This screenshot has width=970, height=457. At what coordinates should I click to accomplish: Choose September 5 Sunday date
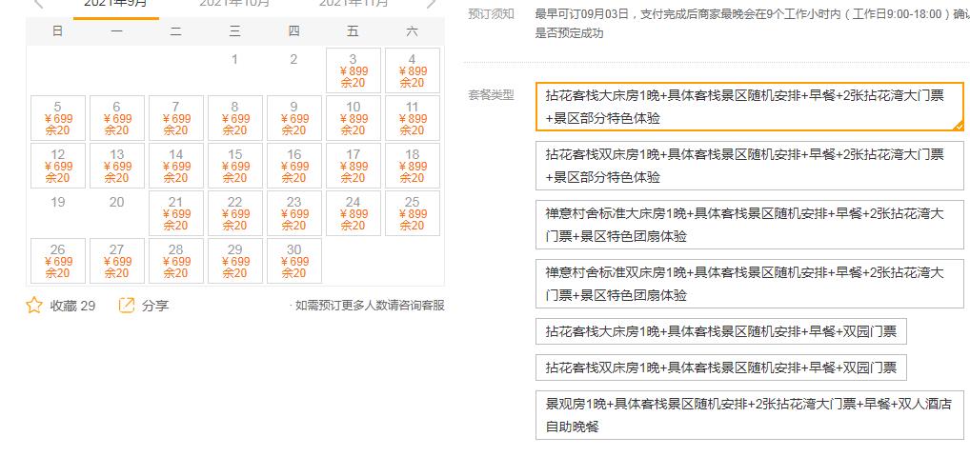coord(58,118)
